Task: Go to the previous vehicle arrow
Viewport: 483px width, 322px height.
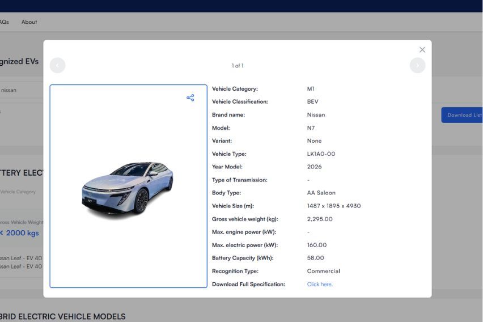Action: point(57,65)
